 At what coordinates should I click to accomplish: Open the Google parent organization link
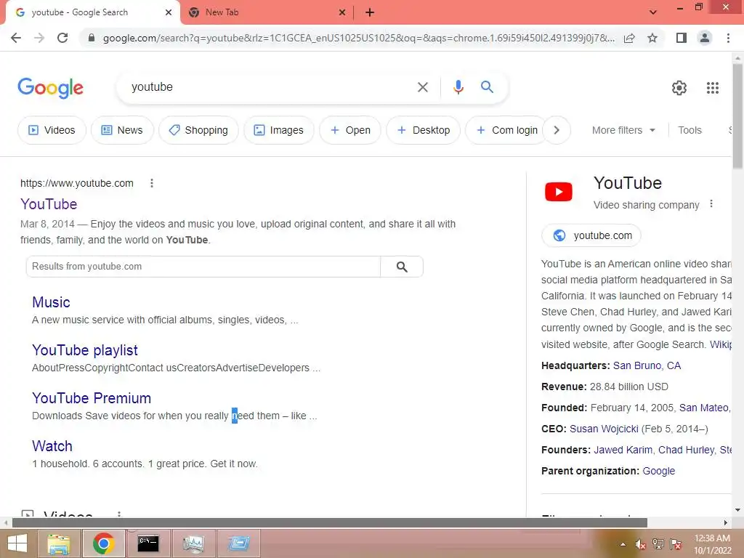pyautogui.click(x=658, y=471)
